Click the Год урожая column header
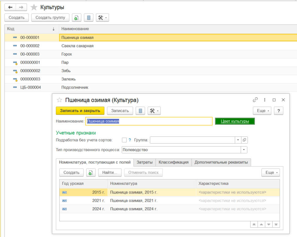297x237 pixels. (x=84, y=184)
